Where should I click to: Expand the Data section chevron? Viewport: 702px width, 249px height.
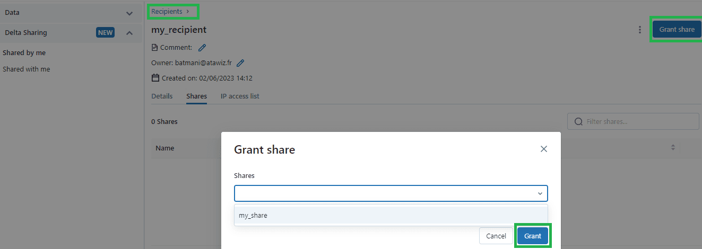click(129, 13)
